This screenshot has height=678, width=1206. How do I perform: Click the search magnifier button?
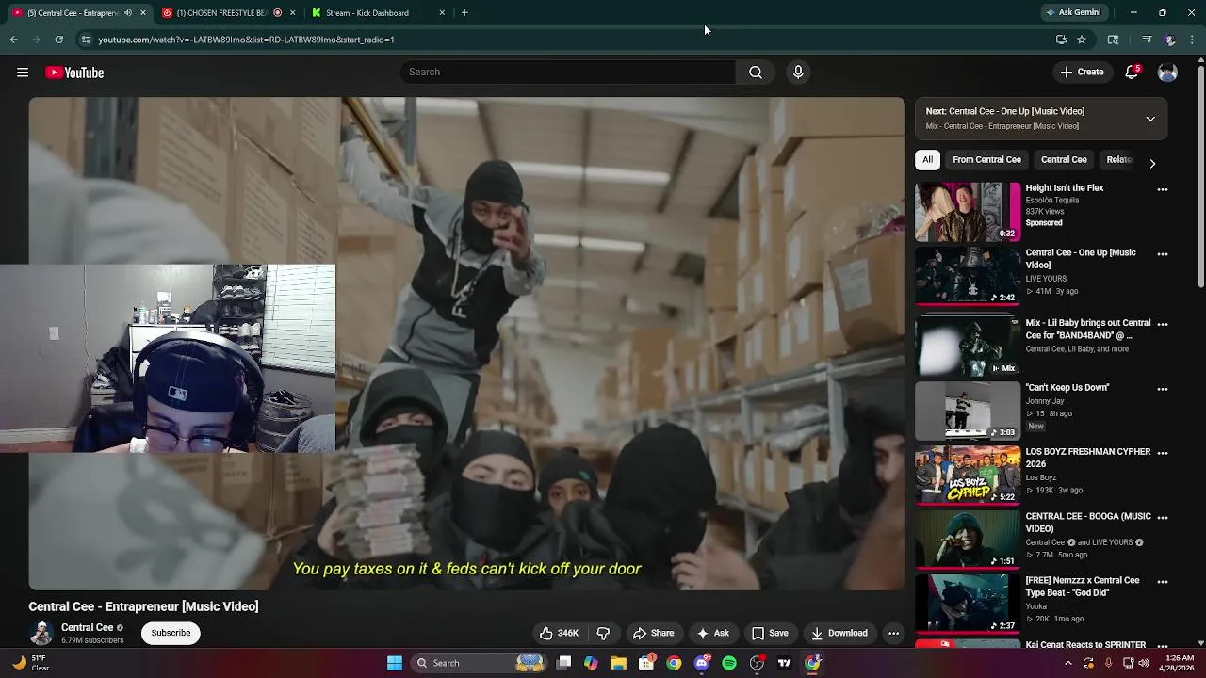tap(756, 73)
